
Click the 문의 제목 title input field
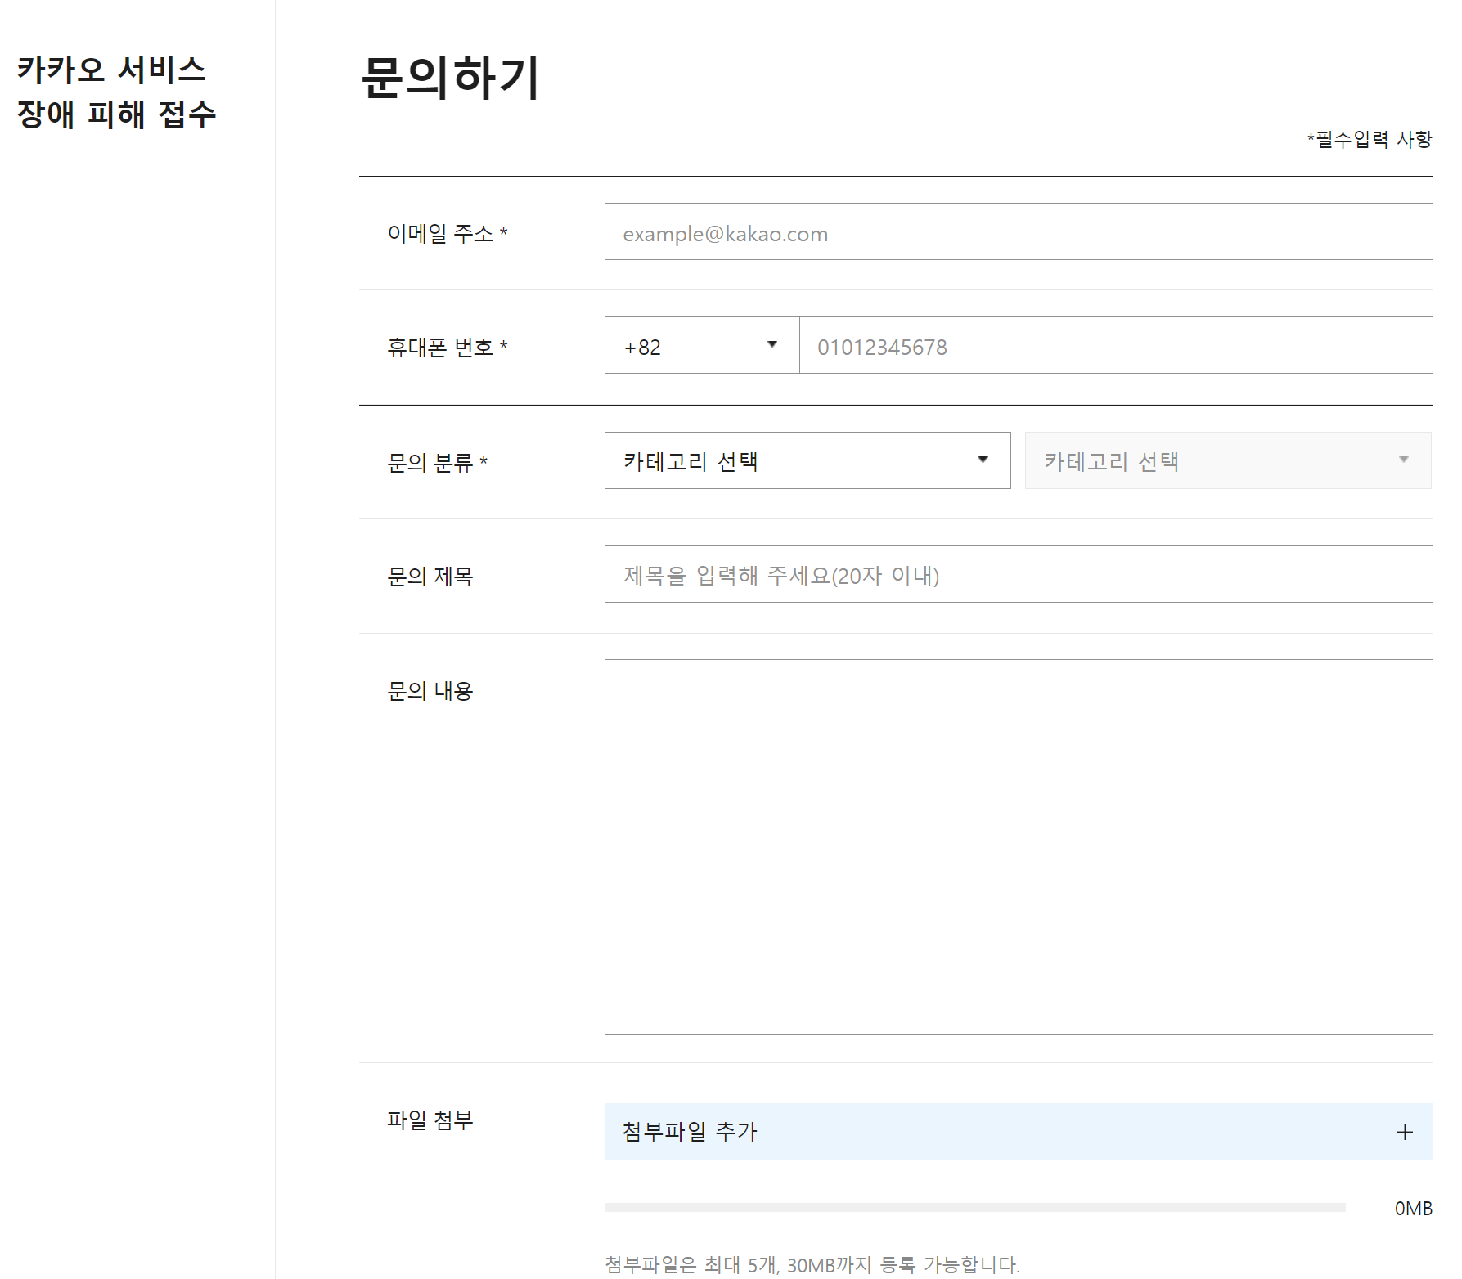(x=1019, y=574)
